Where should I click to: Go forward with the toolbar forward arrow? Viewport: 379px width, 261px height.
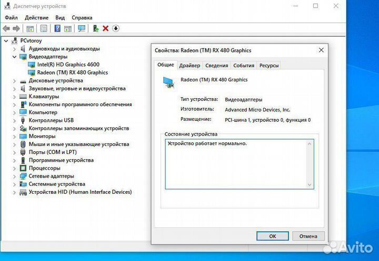point(16,29)
